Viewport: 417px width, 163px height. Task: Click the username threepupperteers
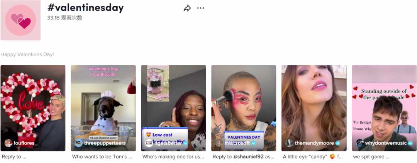[105, 143]
